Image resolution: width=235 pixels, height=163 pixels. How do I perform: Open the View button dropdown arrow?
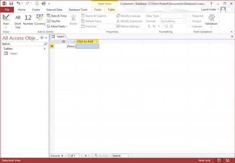click(x=6, y=27)
